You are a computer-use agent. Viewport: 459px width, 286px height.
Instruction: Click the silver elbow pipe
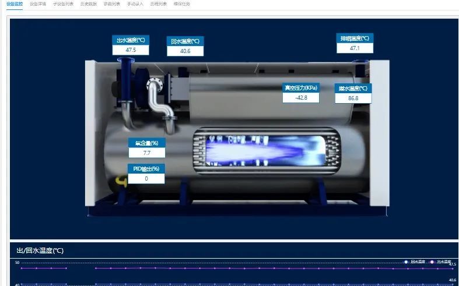(x=157, y=97)
